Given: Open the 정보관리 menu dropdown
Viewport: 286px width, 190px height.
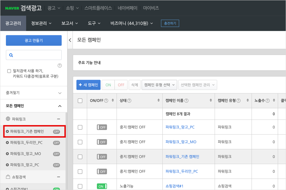Looking at the screenshot, I should point(41,23).
